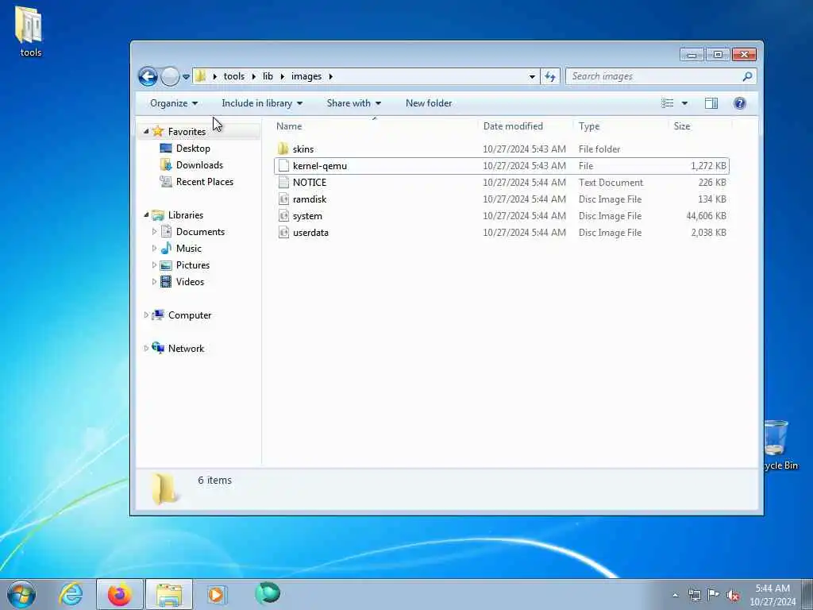Select Computer in navigation pane
Viewport: 813px width, 610px height.
(190, 315)
